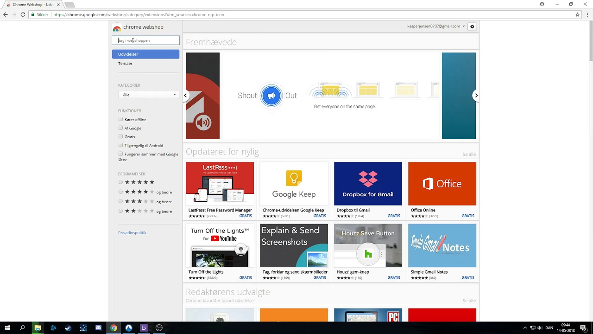This screenshot has height=334, width=593.
Task: Enable 'Tilgængelig til Android' filter
Action: click(120, 145)
